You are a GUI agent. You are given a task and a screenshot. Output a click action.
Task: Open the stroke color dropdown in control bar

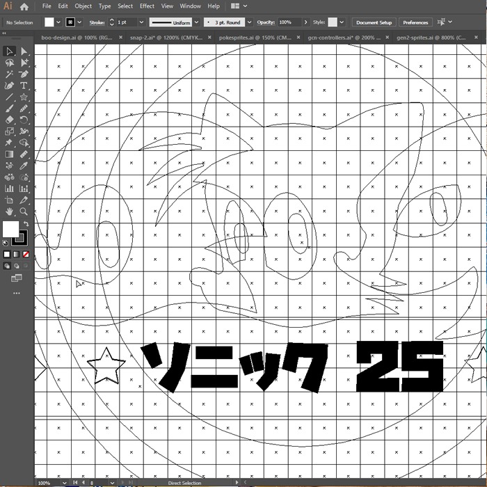click(x=79, y=22)
